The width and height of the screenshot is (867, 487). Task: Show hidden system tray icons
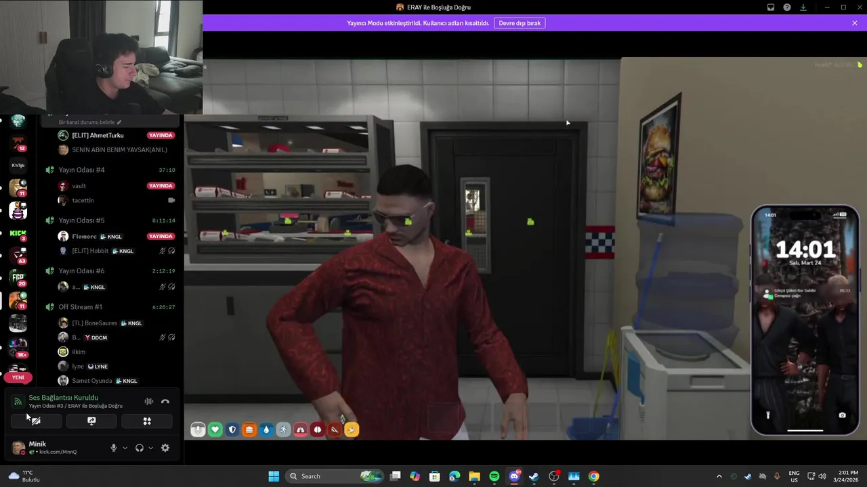(x=719, y=476)
